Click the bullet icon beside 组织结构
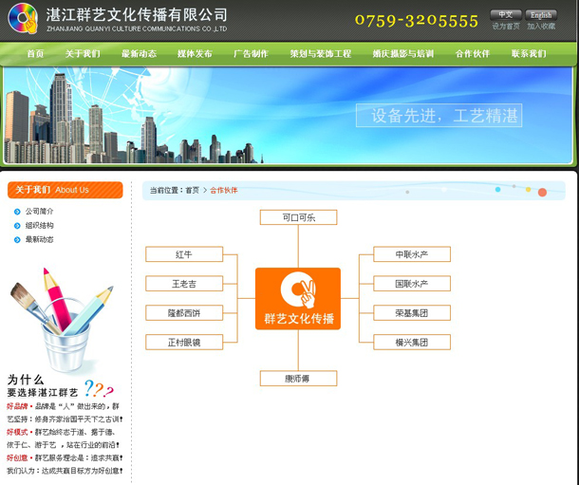The height and width of the screenshot is (485, 579). (x=17, y=225)
